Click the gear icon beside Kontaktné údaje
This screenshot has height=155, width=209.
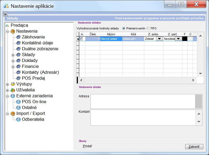[x=18, y=43]
